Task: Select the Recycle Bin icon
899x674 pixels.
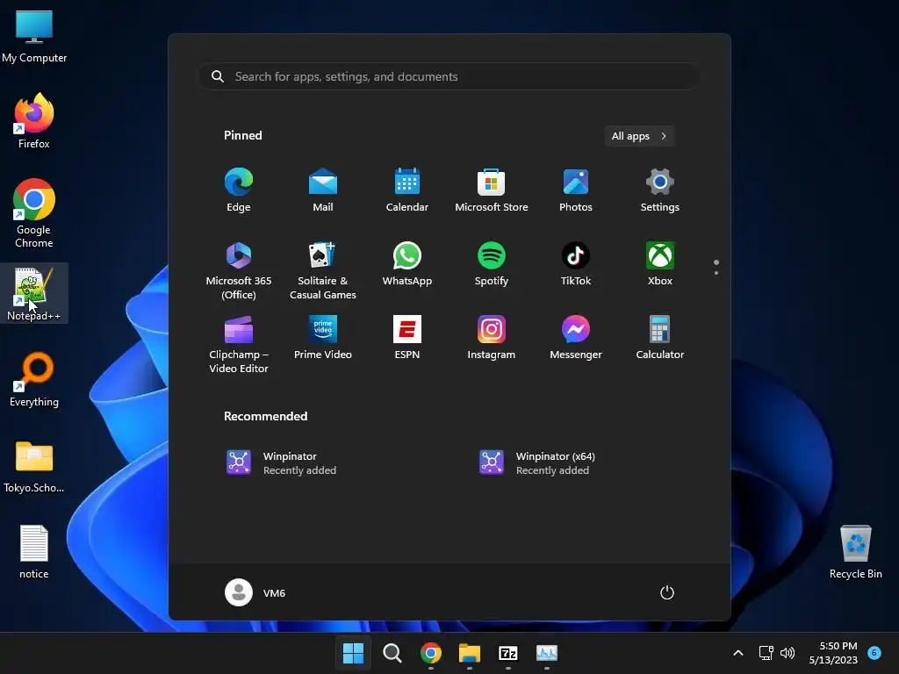Action: (855, 551)
